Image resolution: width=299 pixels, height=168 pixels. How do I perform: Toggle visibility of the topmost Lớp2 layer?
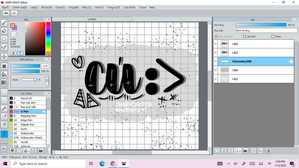coord(216,44)
